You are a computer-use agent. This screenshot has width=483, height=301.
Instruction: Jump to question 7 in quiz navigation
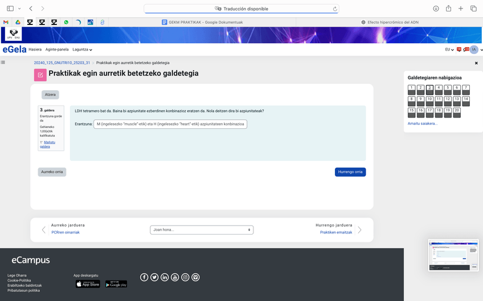466,90
